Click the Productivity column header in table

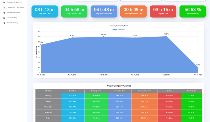click(191, 91)
